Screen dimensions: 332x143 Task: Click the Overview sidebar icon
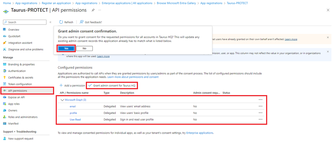coord(5,30)
